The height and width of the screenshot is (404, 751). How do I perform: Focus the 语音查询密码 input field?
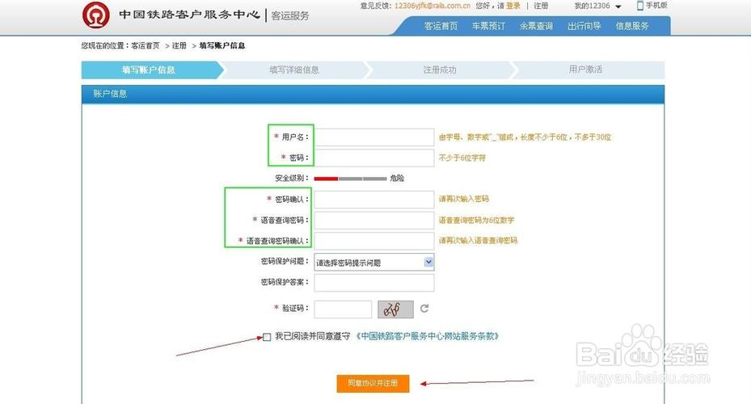point(374,221)
